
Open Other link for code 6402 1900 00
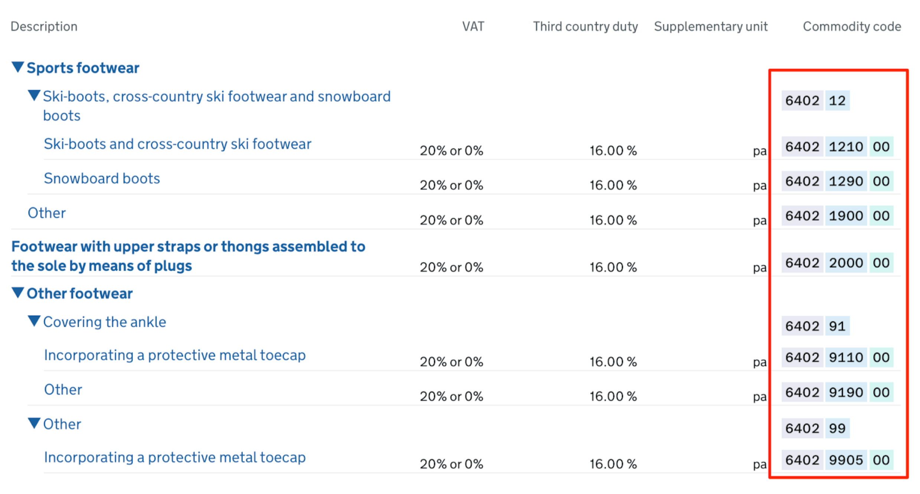tap(47, 213)
